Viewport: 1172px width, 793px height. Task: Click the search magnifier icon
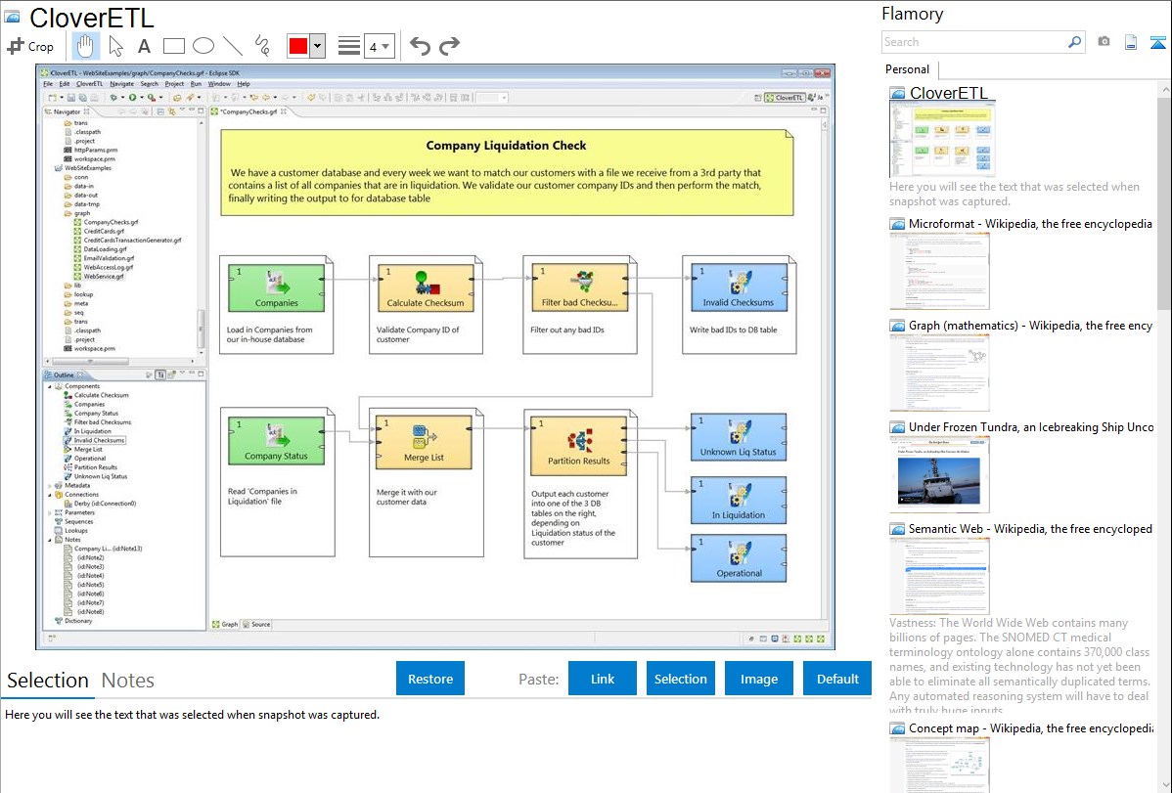[x=1074, y=42]
